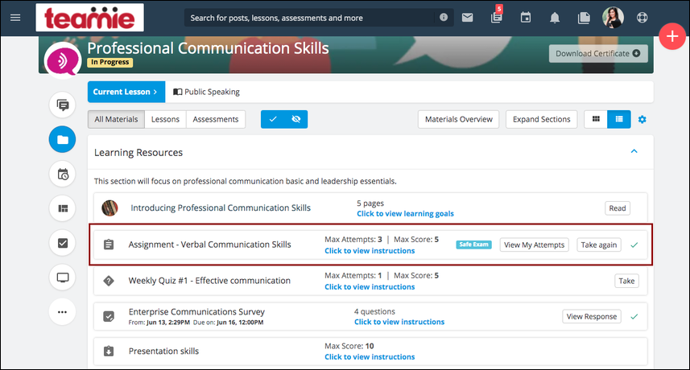Open the more options ellipsis in sidebar

63,312
